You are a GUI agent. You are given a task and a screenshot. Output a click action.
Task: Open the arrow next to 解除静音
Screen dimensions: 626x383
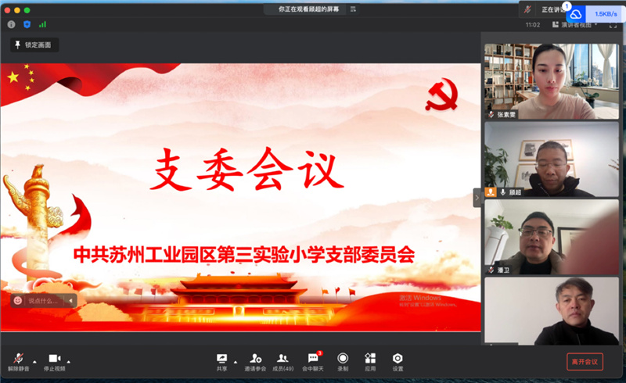click(34, 362)
